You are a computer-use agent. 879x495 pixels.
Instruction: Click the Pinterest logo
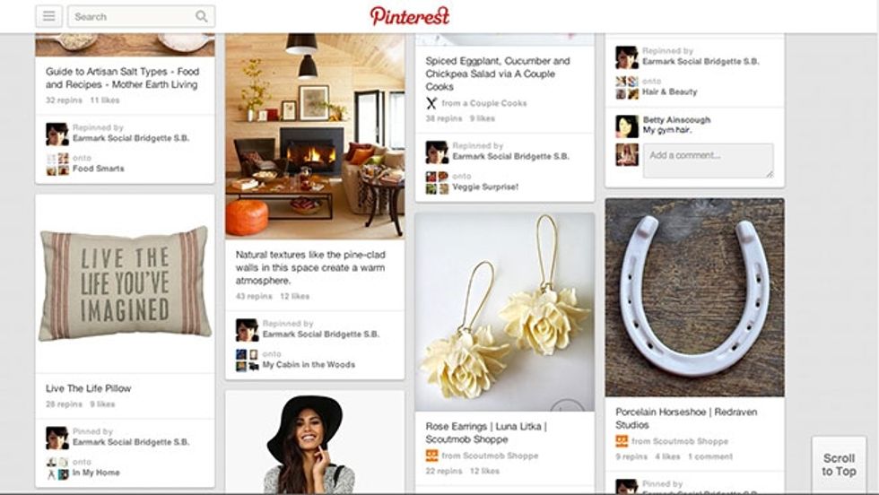pos(410,16)
